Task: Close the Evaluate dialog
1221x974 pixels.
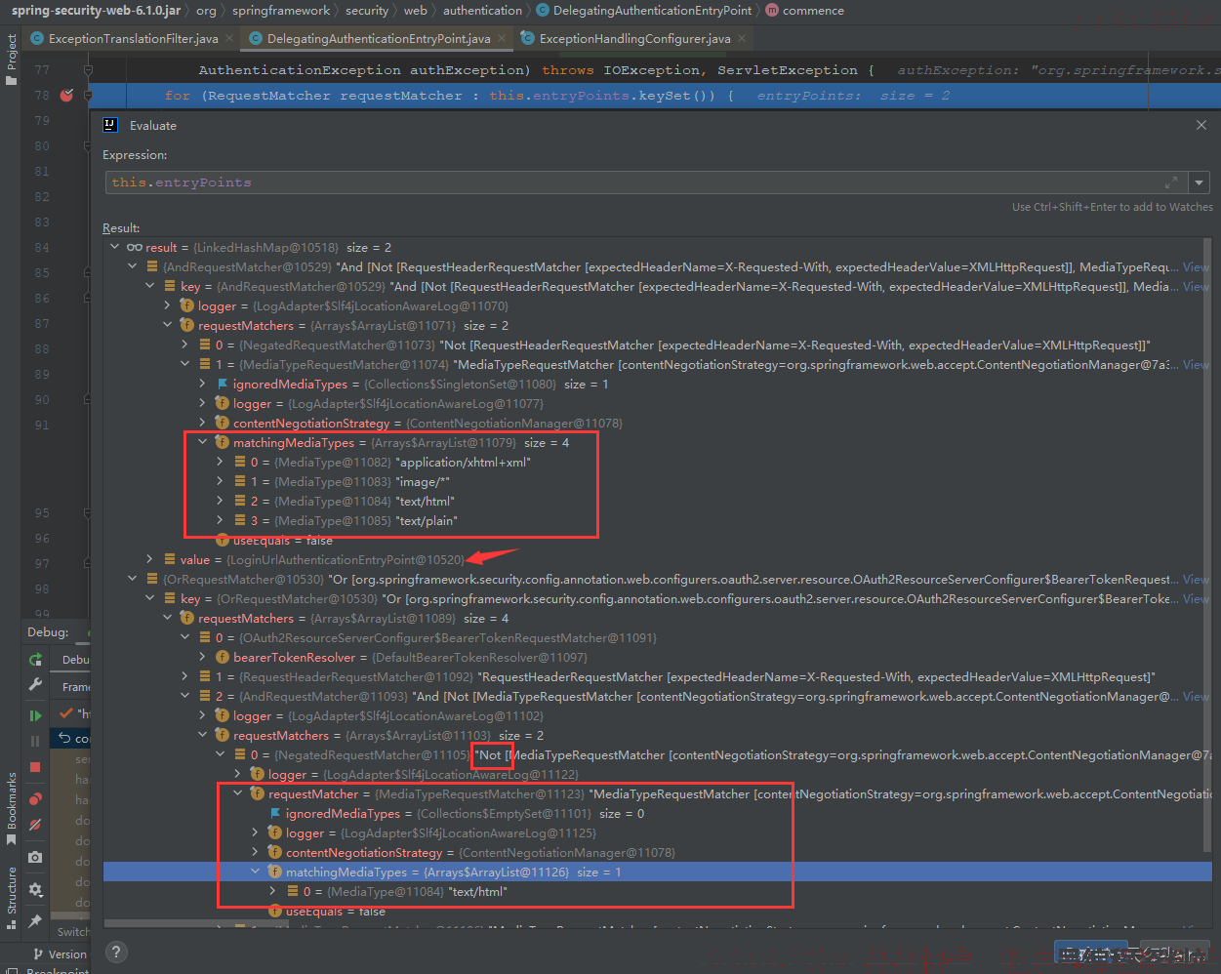Action: coord(1201,125)
